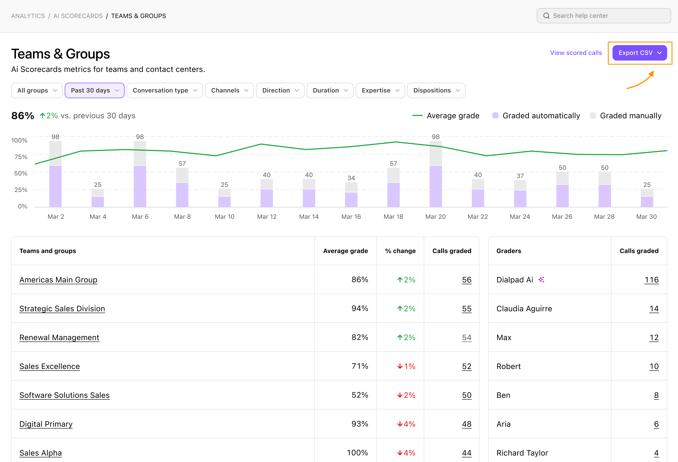Click Claudia Aguirre's 14 calls graded

pos(654,308)
